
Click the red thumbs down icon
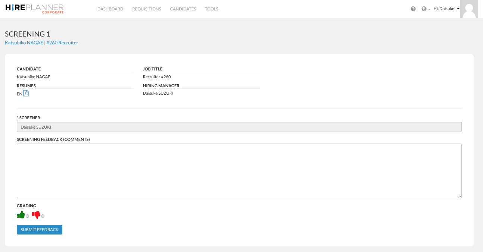pyautogui.click(x=36, y=215)
